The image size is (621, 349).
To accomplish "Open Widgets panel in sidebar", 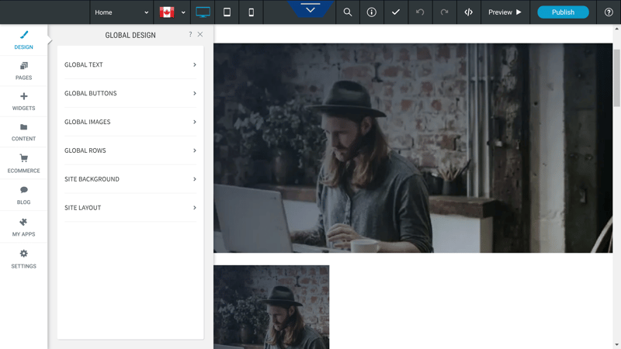I will pos(24,102).
